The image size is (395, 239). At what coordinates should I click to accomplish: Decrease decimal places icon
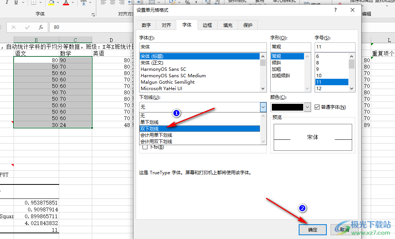(x=217, y=2)
